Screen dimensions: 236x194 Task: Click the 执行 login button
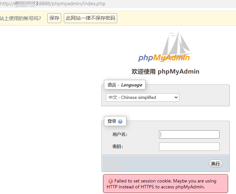point(215,164)
